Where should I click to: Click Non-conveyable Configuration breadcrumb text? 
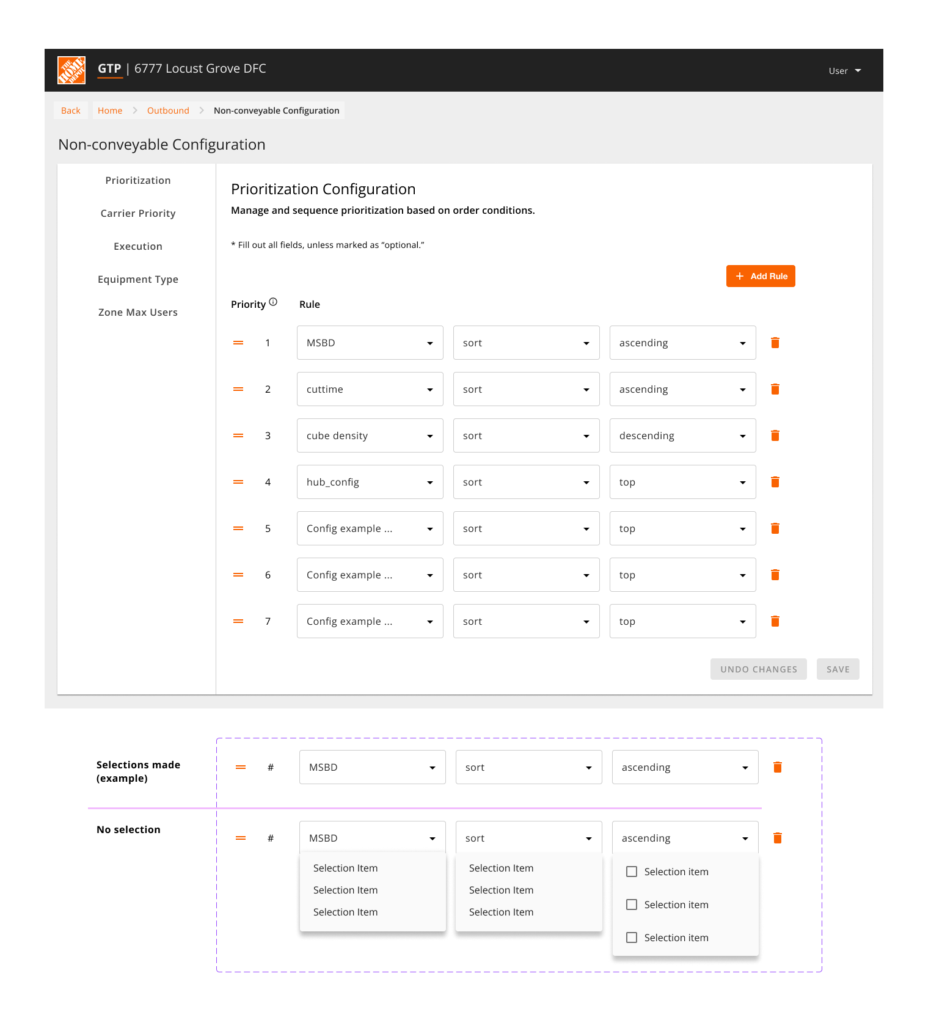coord(277,111)
